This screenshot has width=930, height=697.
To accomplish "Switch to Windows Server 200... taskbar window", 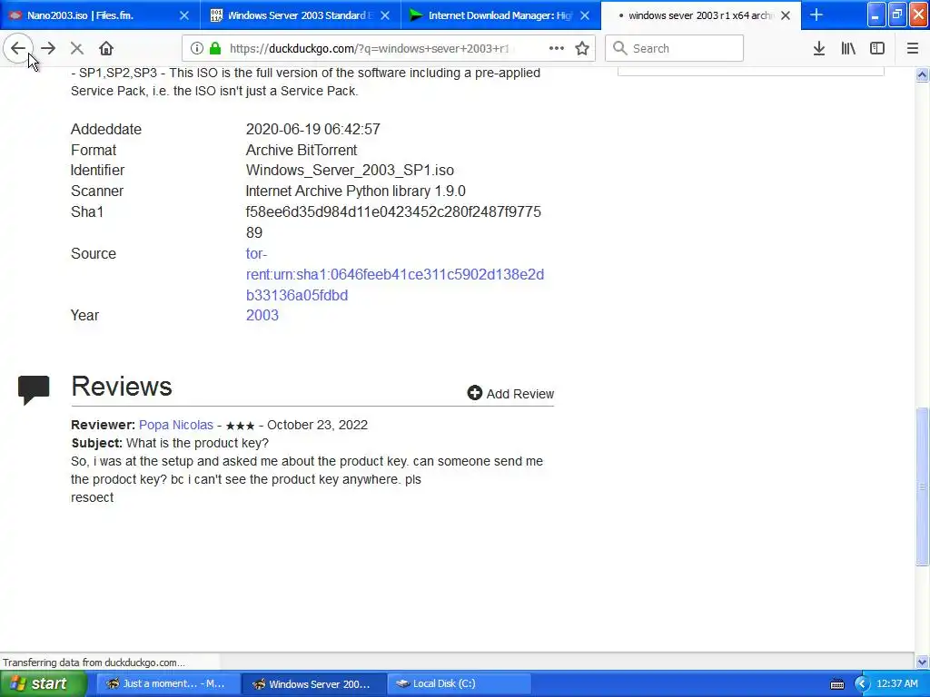I will [314, 684].
